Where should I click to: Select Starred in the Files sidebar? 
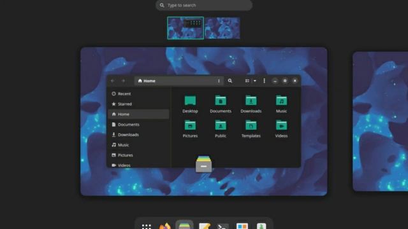[138, 104]
